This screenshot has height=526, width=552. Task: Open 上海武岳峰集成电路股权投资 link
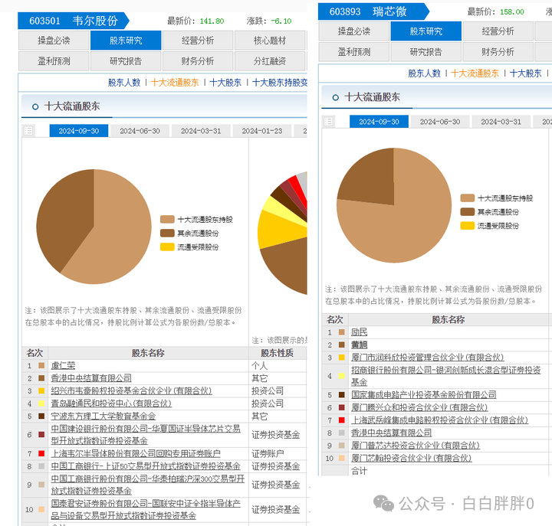click(440, 420)
